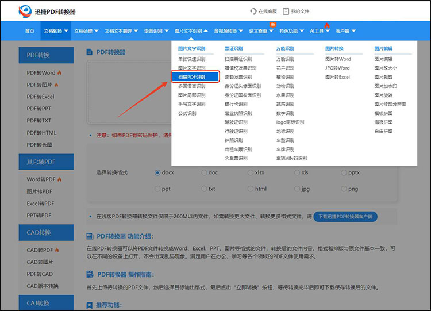Image resolution: width=431 pixels, height=311 pixels.
Task: Choose 银行卡识别 in the dropdown
Action: 236,104
